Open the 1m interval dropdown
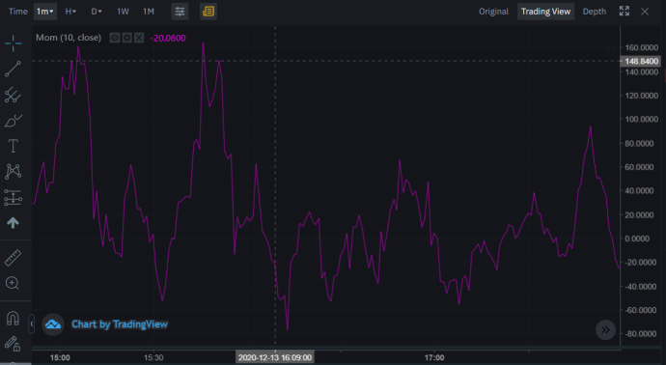The image size is (666, 365). (45, 12)
